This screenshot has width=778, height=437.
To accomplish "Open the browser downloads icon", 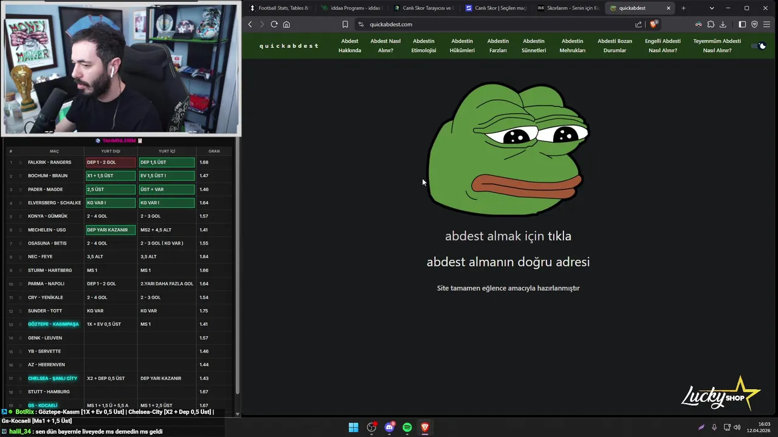I will pos(723,24).
